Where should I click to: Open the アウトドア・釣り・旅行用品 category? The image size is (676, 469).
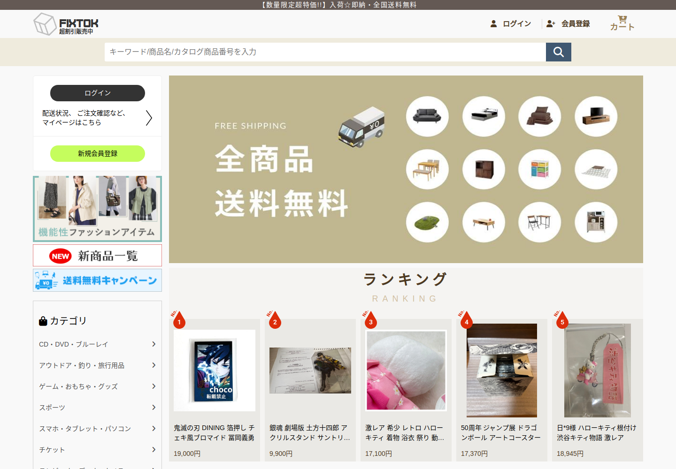tap(82, 365)
